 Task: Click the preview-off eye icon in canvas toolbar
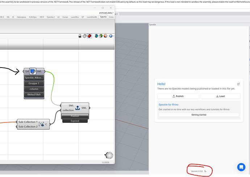coord(80,36)
